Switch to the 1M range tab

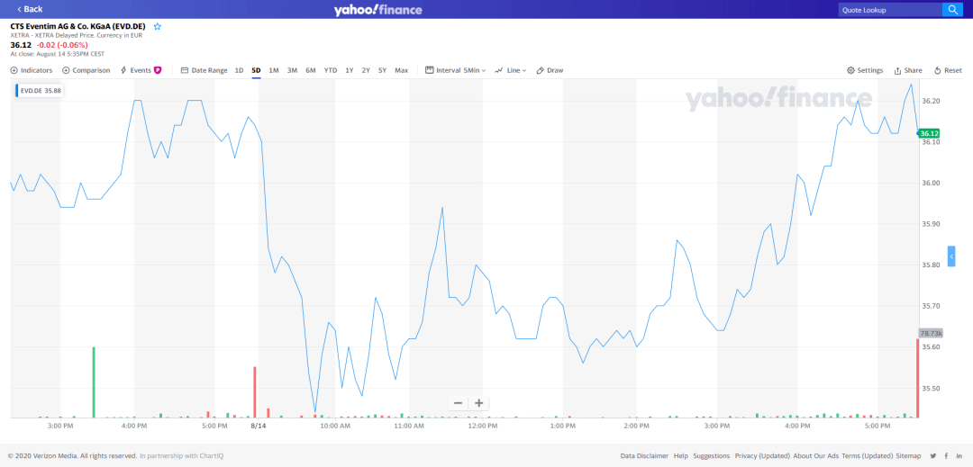click(x=274, y=70)
